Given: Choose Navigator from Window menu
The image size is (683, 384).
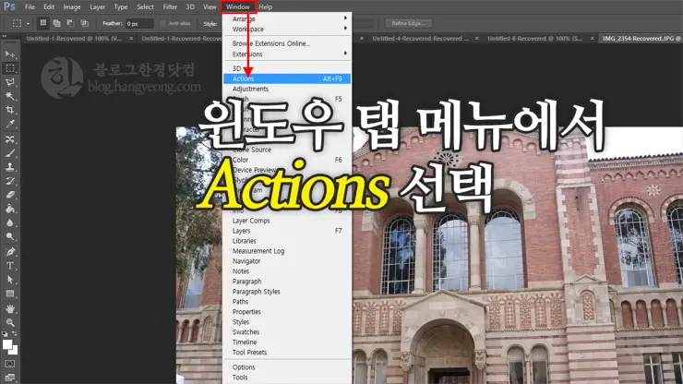Looking at the screenshot, I should (x=287, y=261).
